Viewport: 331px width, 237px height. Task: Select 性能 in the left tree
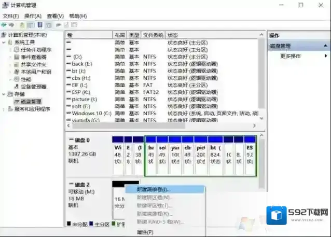26,79
